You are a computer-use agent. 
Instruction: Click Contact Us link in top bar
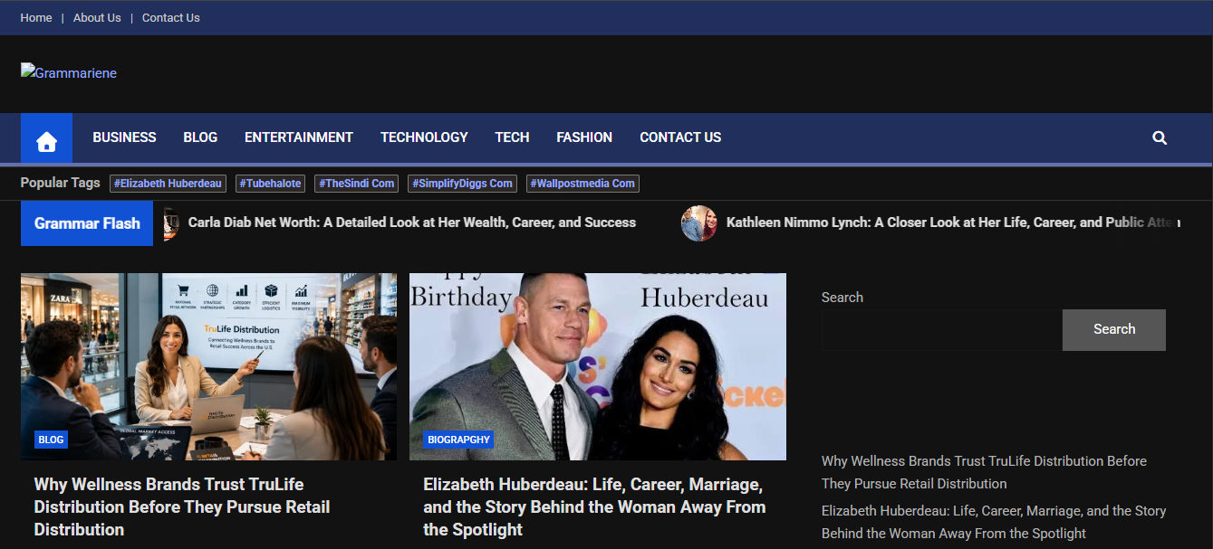(x=171, y=18)
